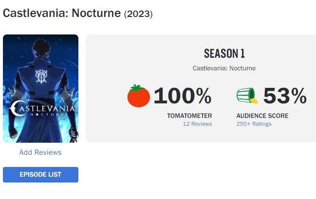The image size is (316, 199).
Task: Click the 100% Tomatometer score
Action: point(183,96)
